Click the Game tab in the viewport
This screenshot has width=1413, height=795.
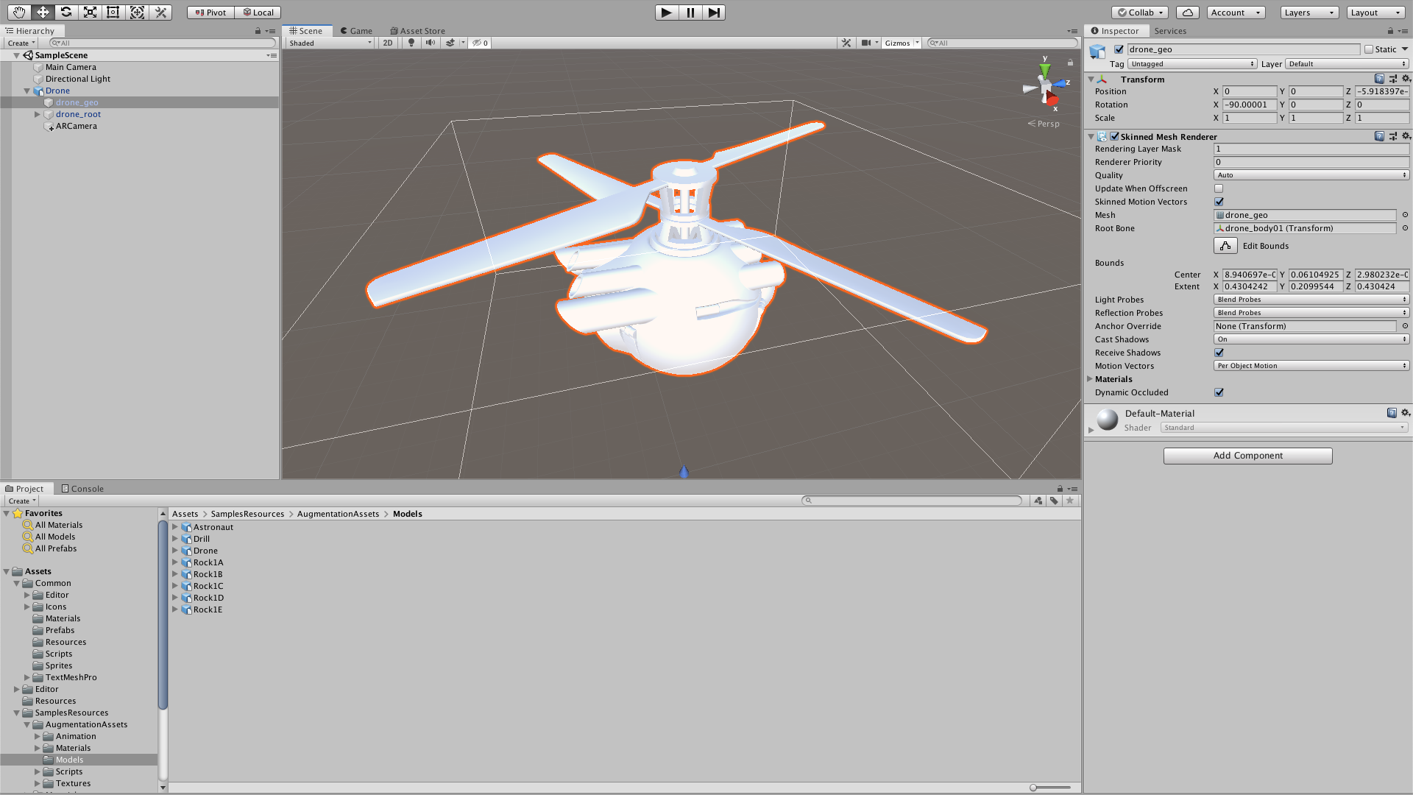[359, 31]
